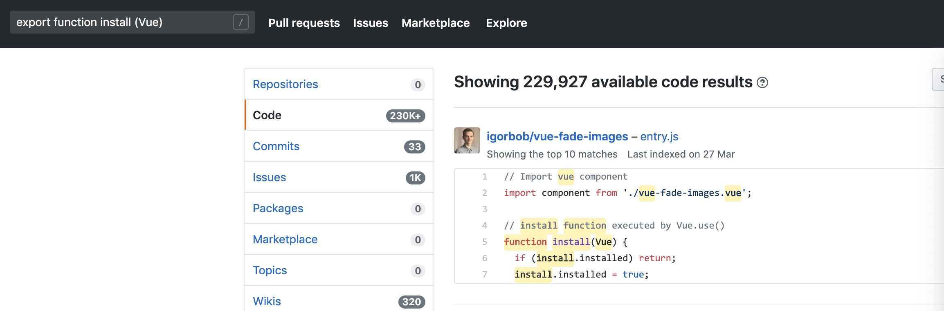
Task: Show Topics search results
Action: [x=339, y=270]
